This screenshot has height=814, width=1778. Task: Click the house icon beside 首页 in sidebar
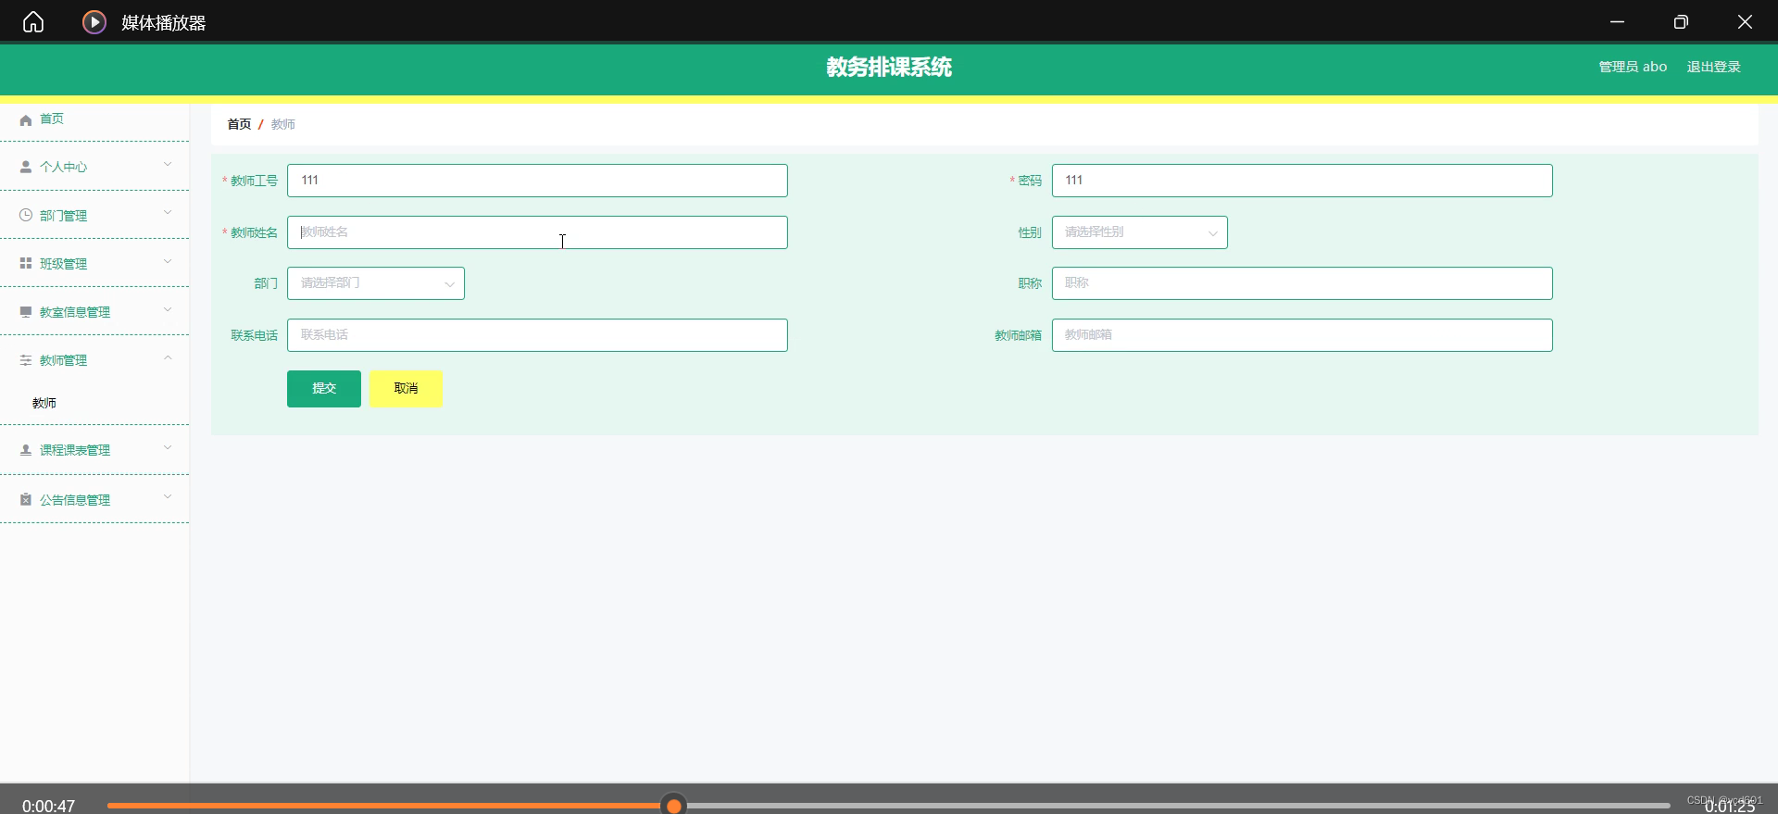tap(26, 119)
